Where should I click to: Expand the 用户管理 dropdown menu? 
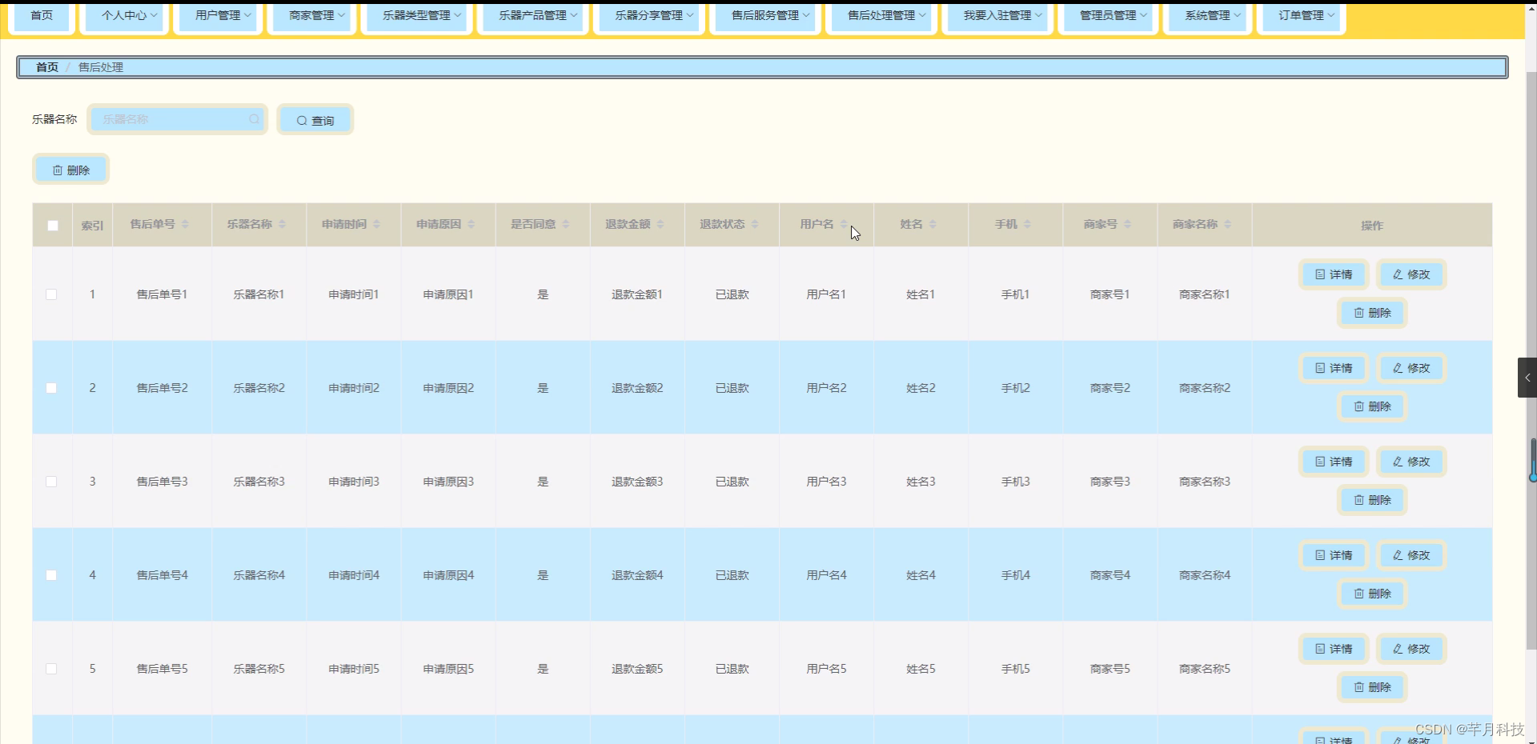[x=217, y=14]
